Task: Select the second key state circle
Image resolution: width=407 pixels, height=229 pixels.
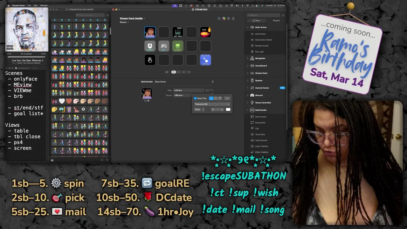Action: point(148,101)
